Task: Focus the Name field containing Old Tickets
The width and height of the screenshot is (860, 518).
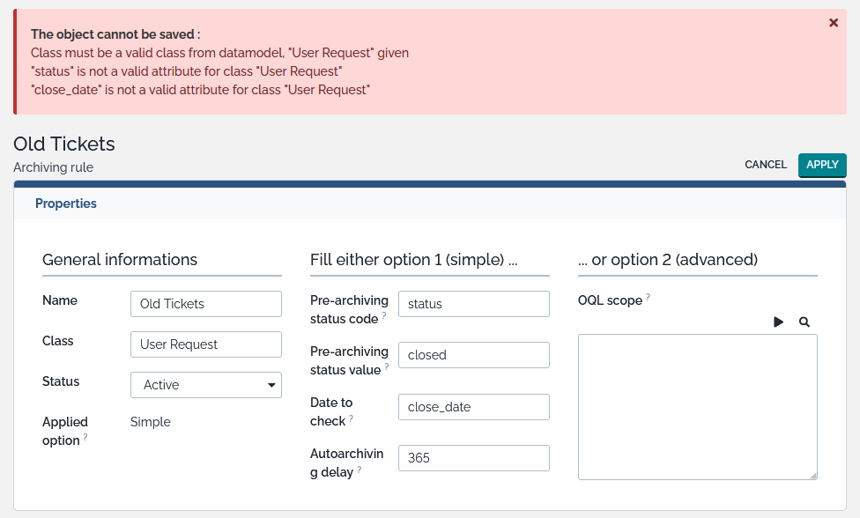Action: click(x=206, y=304)
